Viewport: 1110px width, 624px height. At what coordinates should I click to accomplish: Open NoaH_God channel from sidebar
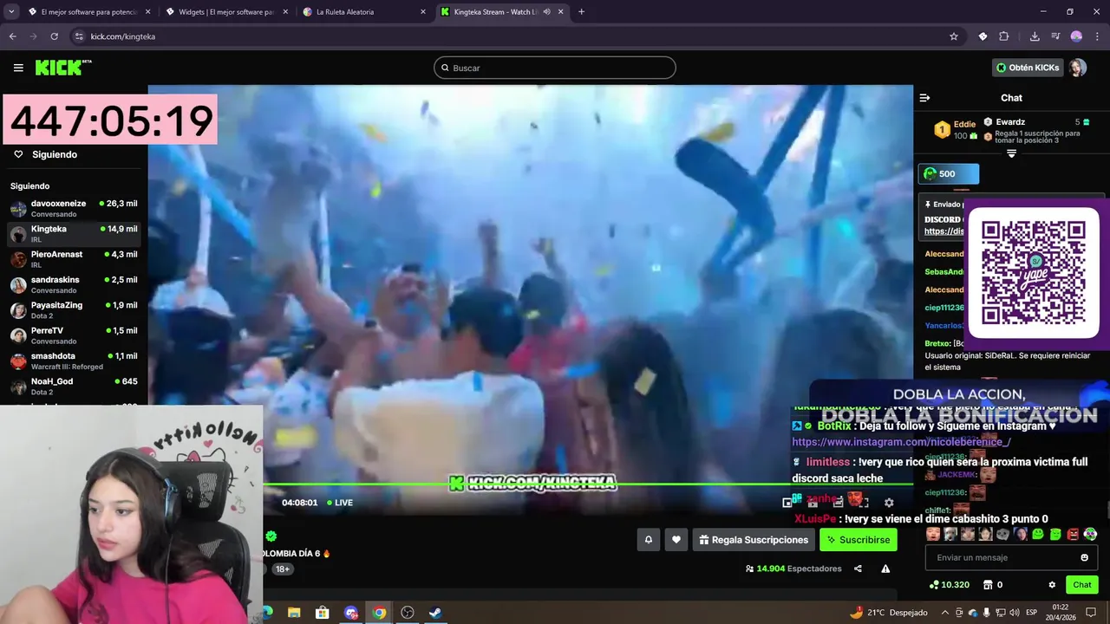pos(74,386)
